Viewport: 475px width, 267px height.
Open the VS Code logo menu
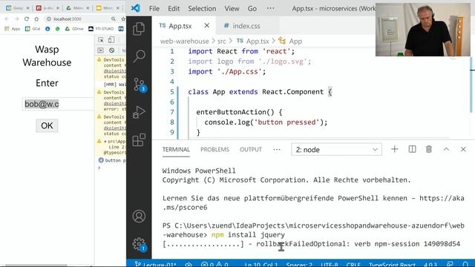click(x=136, y=8)
